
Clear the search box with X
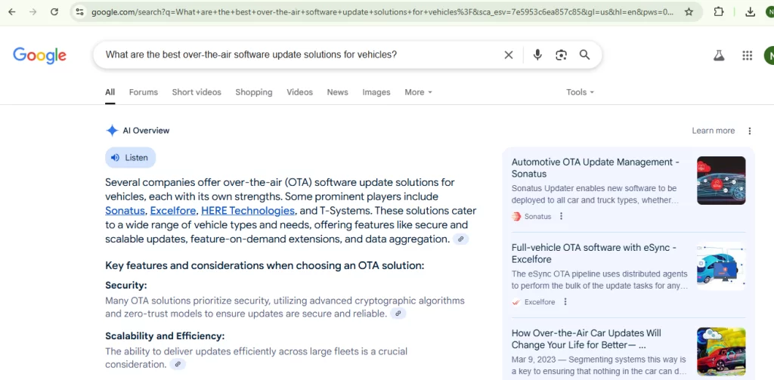(509, 55)
